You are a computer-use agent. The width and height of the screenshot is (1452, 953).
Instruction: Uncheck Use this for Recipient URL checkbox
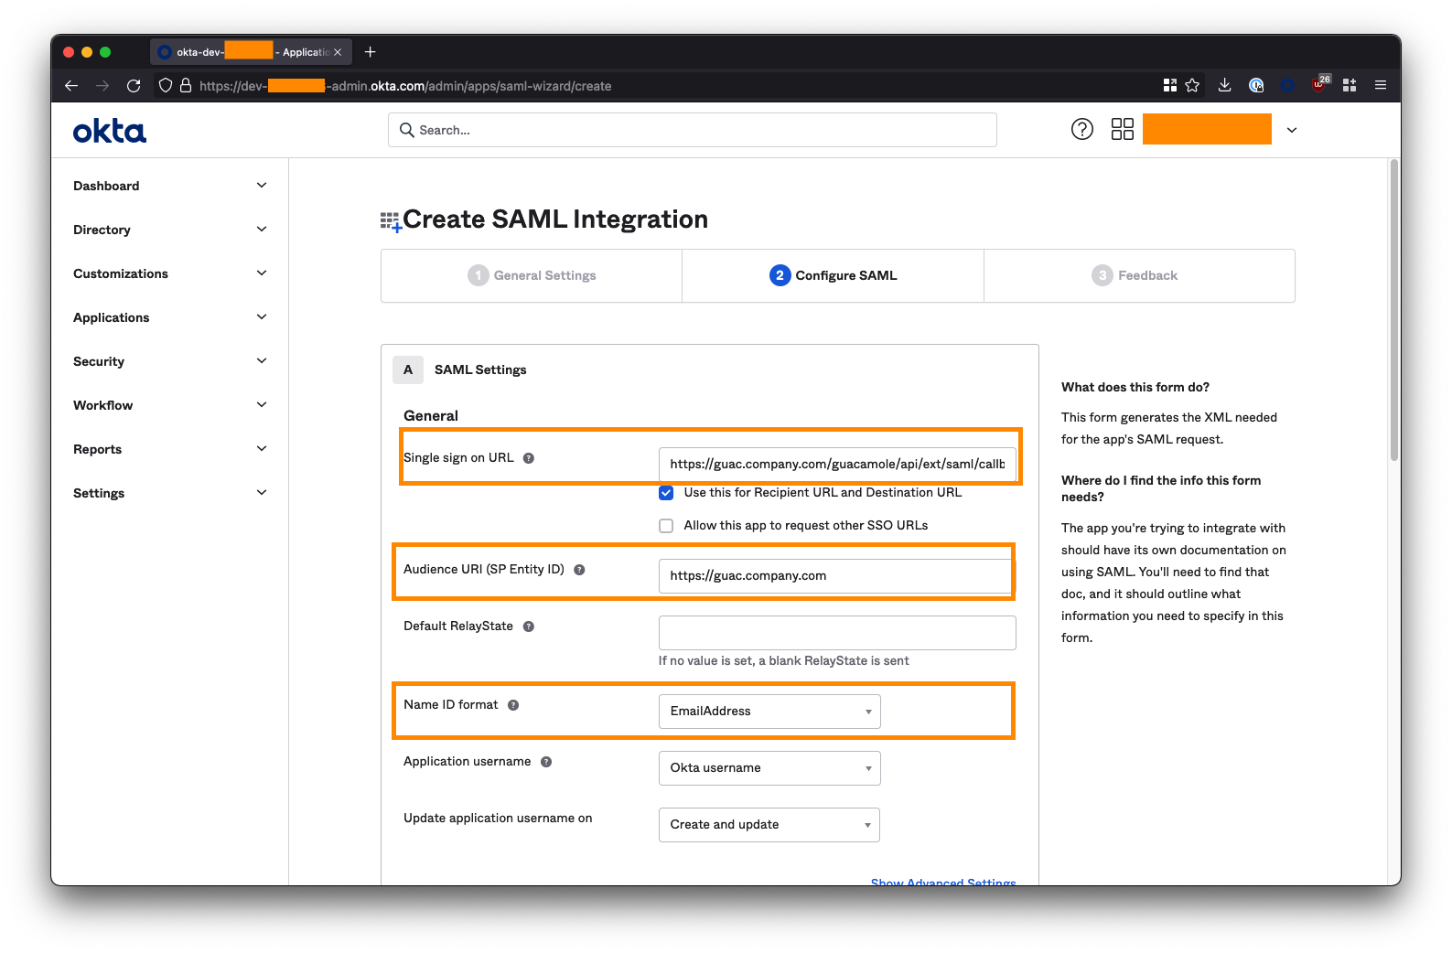pos(666,493)
